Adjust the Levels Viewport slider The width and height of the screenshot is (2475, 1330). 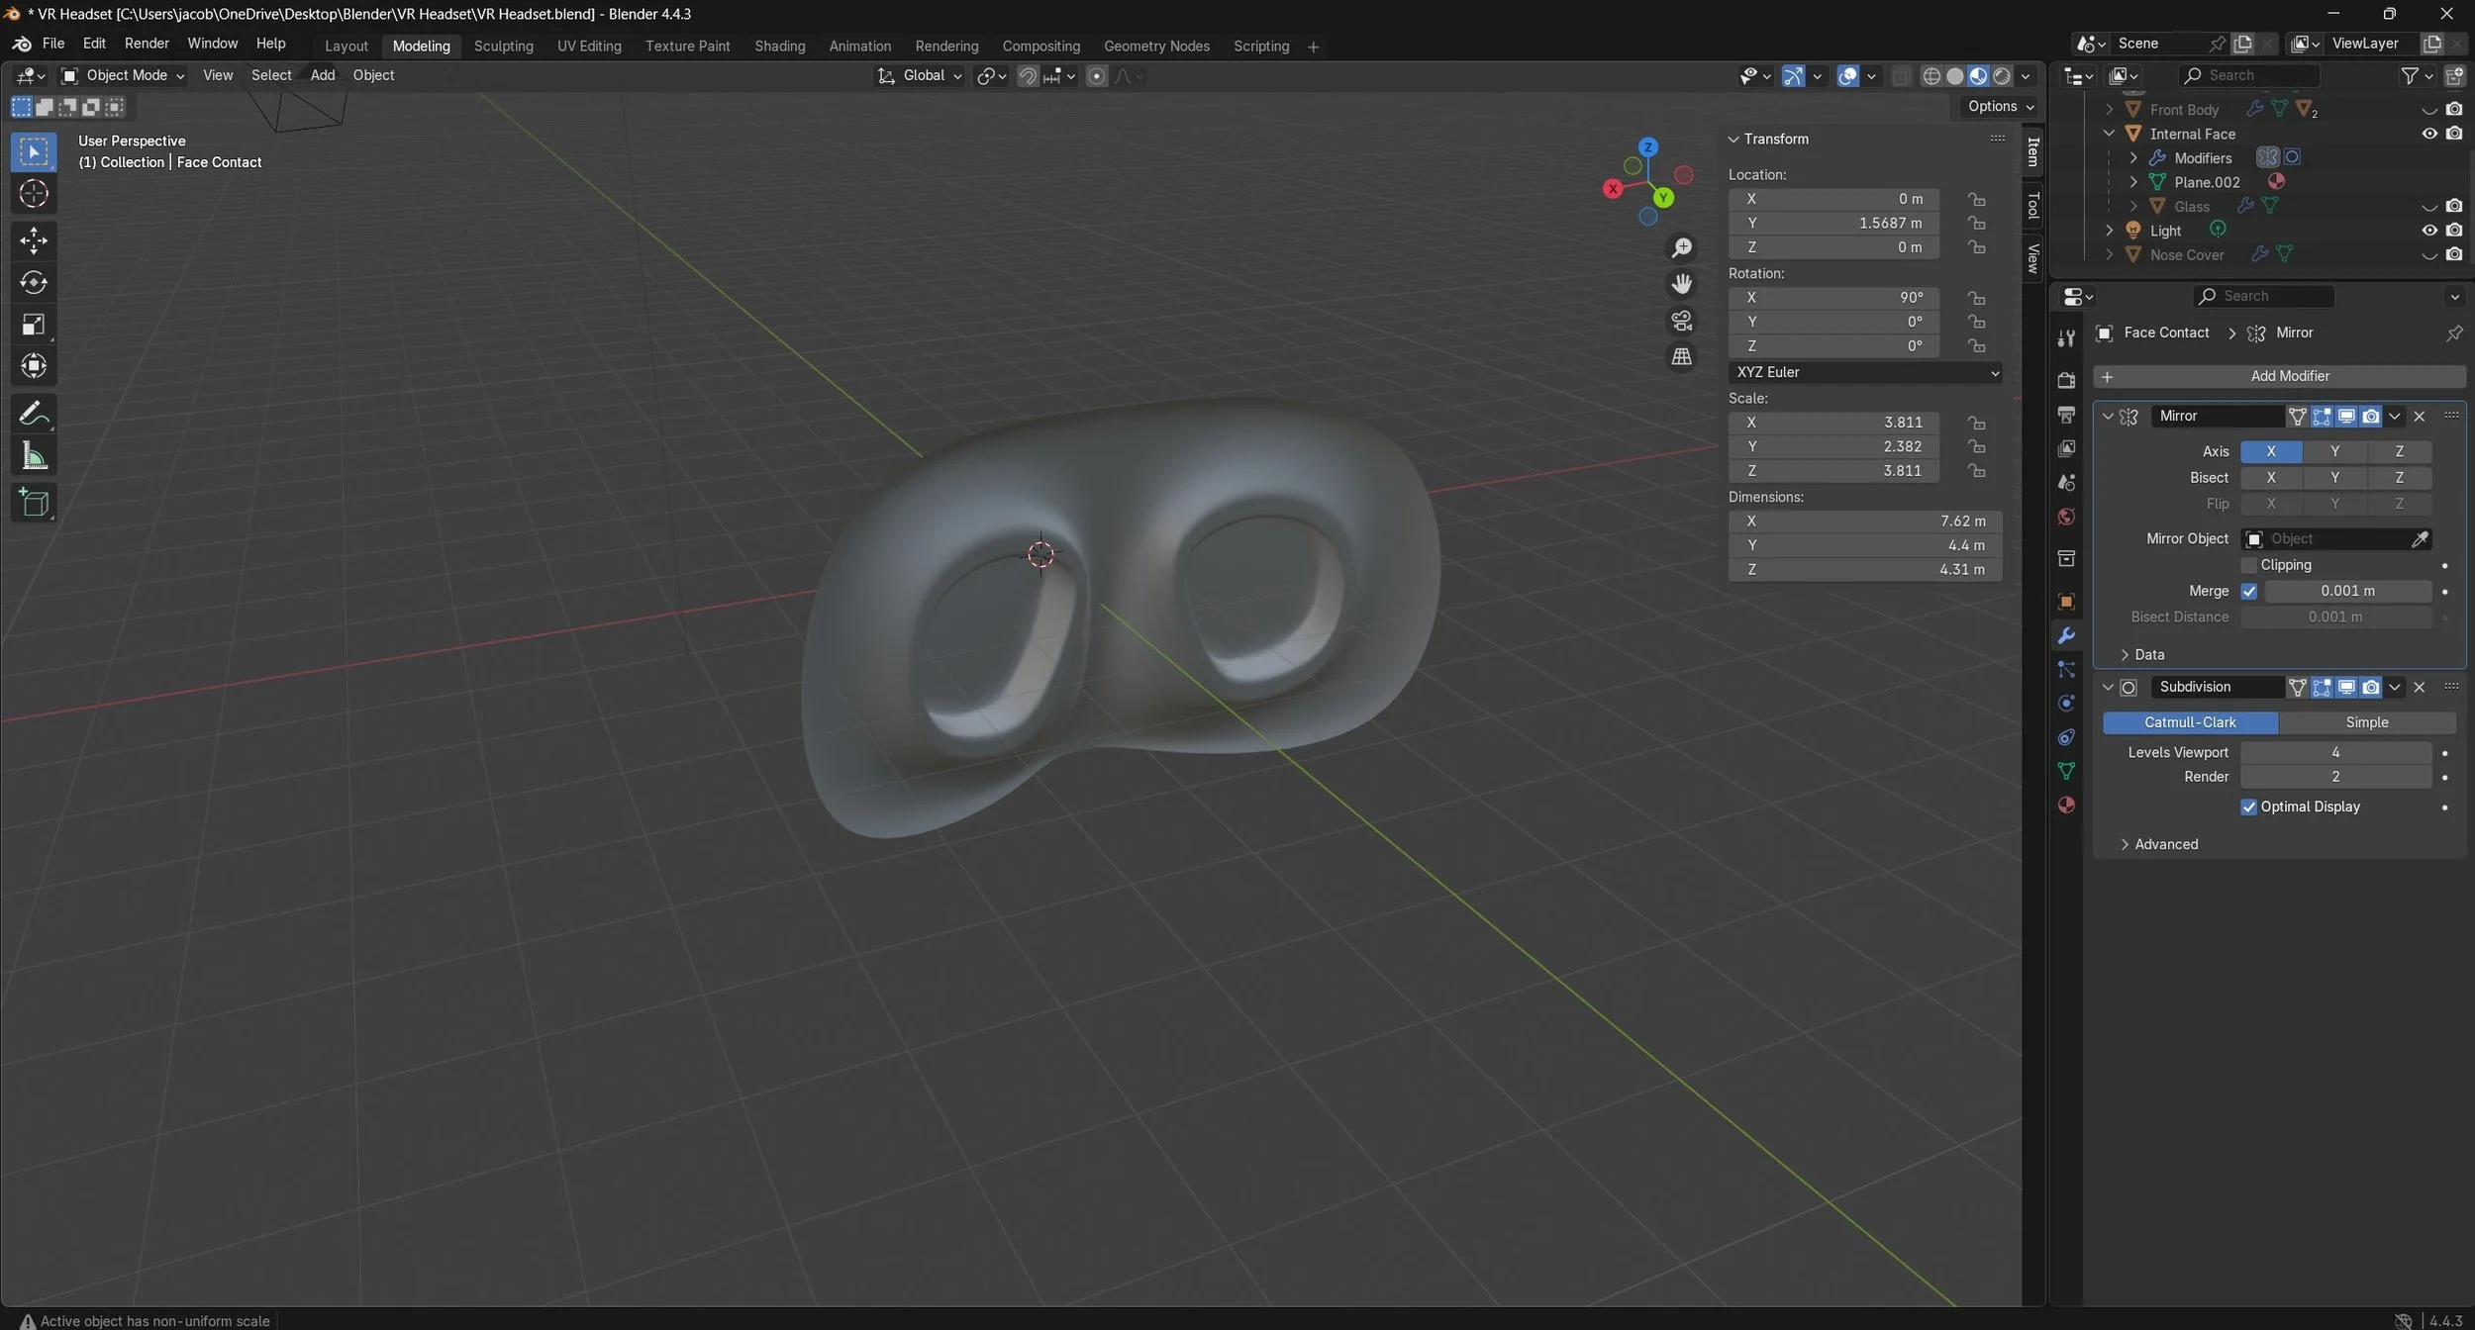click(2334, 752)
